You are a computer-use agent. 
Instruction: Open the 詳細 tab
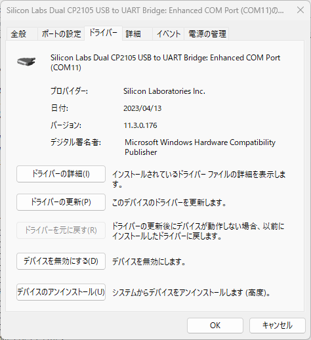[137, 34]
